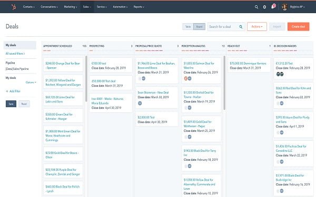Screen dimensions: 316x197
Task: Click the Appointment Scheduled column scrollbar
Action: [86, 79]
